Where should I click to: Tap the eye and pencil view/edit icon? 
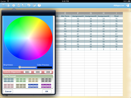(x=29, y=5)
